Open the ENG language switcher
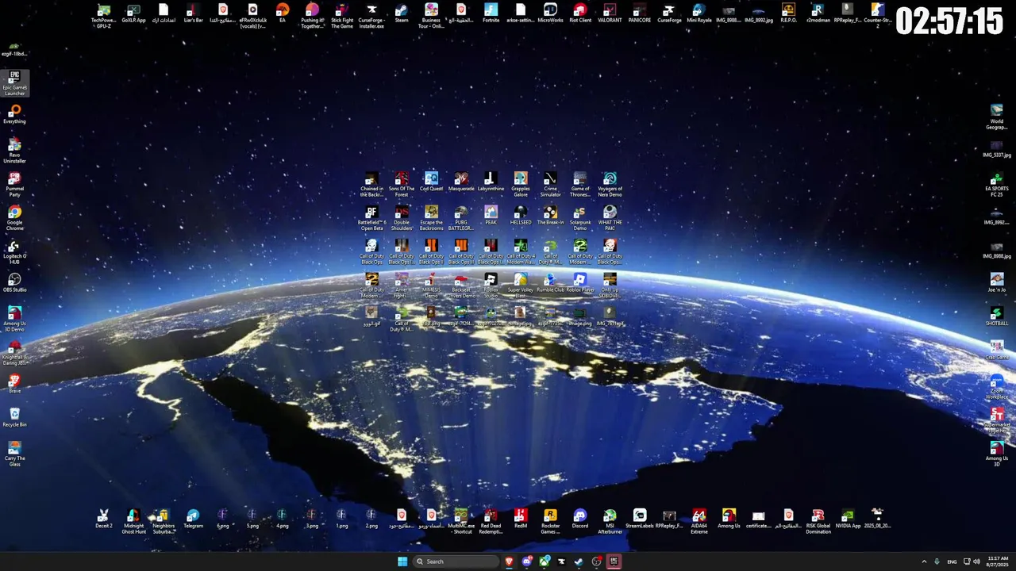This screenshot has width=1016, height=571. coord(952,561)
